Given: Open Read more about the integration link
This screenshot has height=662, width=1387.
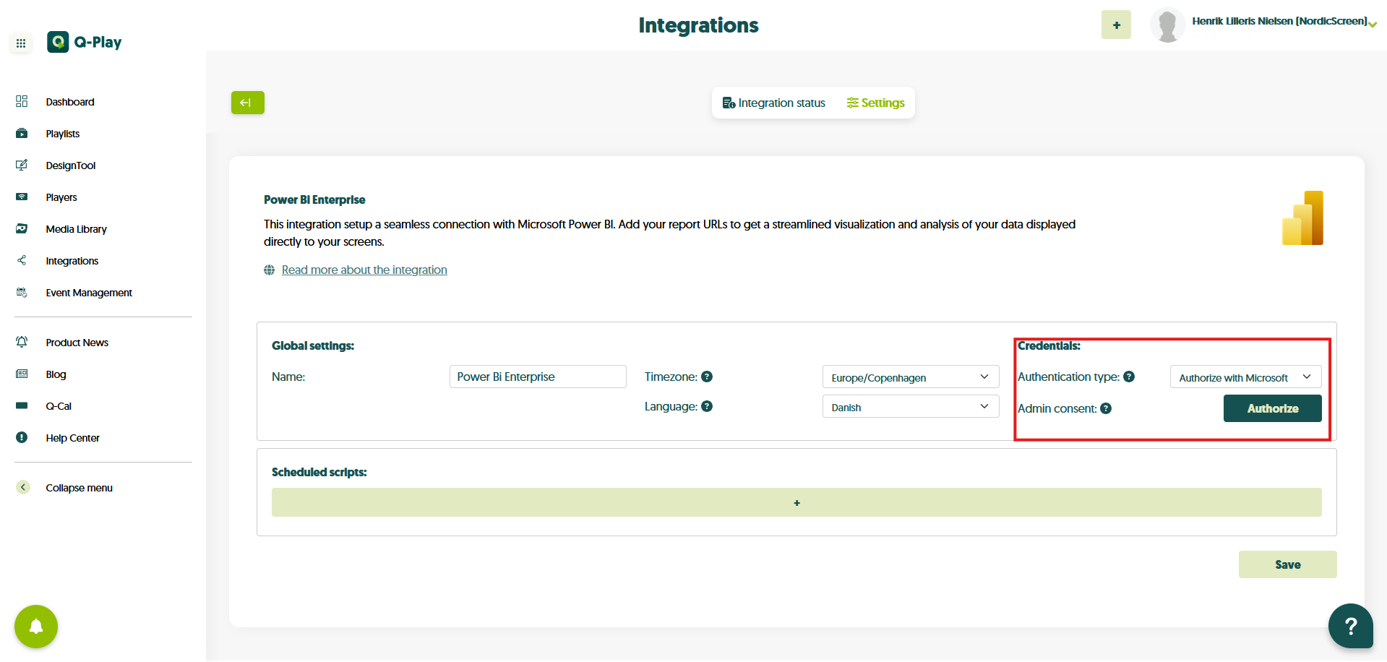Looking at the screenshot, I should pyautogui.click(x=364, y=270).
